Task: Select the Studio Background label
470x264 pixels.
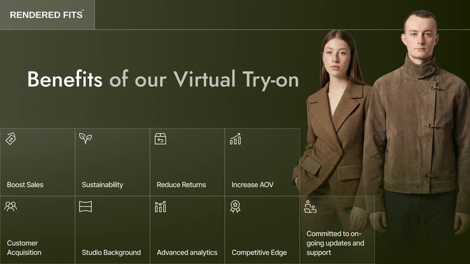Action: coord(111,253)
